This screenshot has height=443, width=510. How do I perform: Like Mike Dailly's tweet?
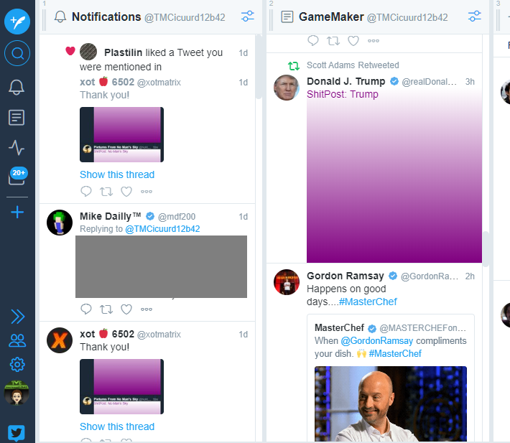coord(126,309)
